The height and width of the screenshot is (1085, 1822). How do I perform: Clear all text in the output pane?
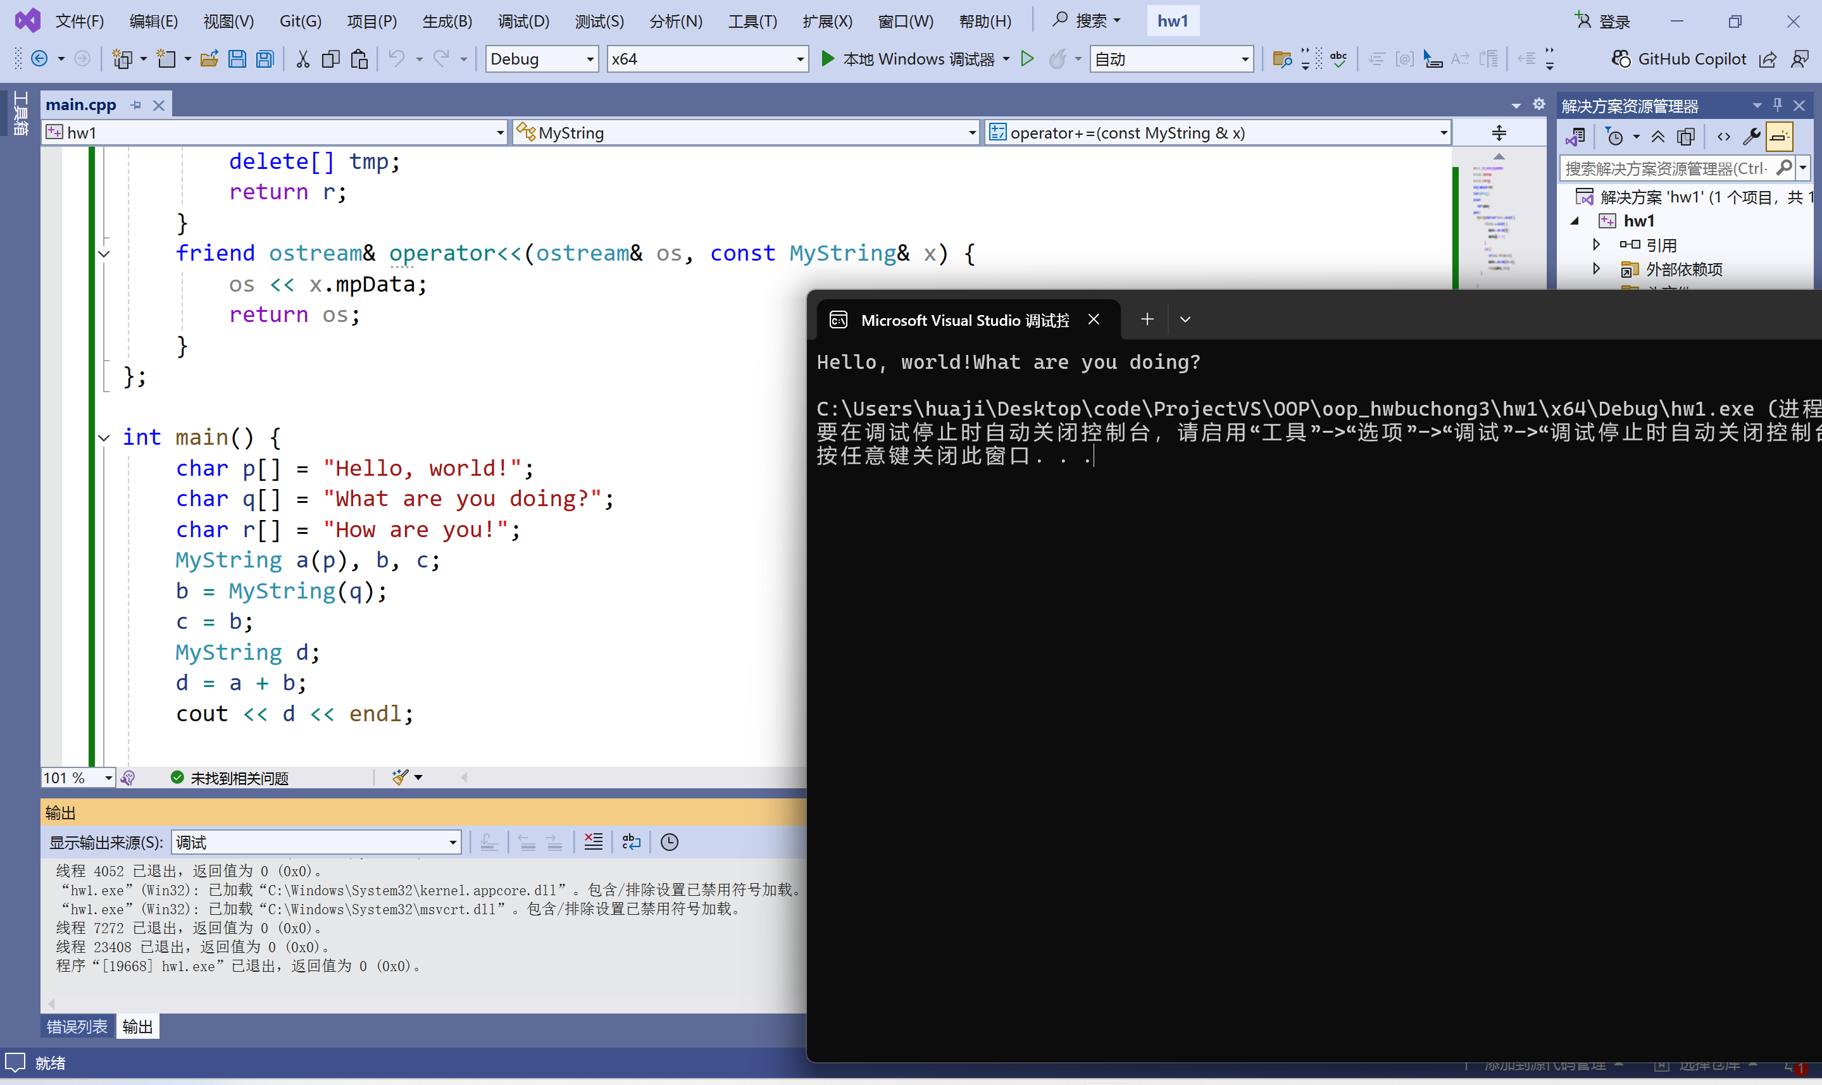[593, 842]
